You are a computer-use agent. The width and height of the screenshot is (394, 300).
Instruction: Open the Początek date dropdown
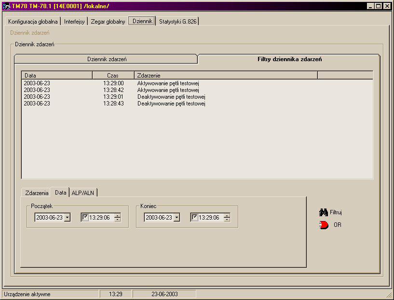(67, 218)
